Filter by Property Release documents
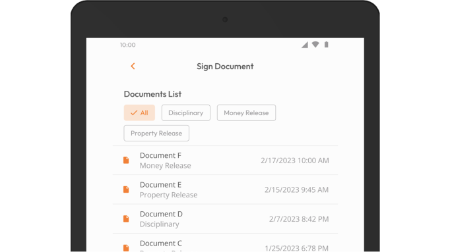Screen dimensions: 450x252 (x=156, y=134)
